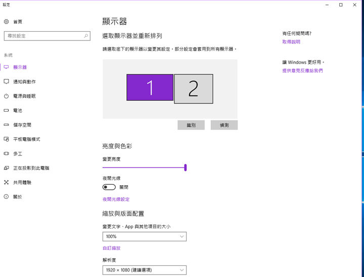The width and height of the screenshot is (364, 277).
Task: Toggle the 夜間光線 night light switch
Action: coord(109,187)
